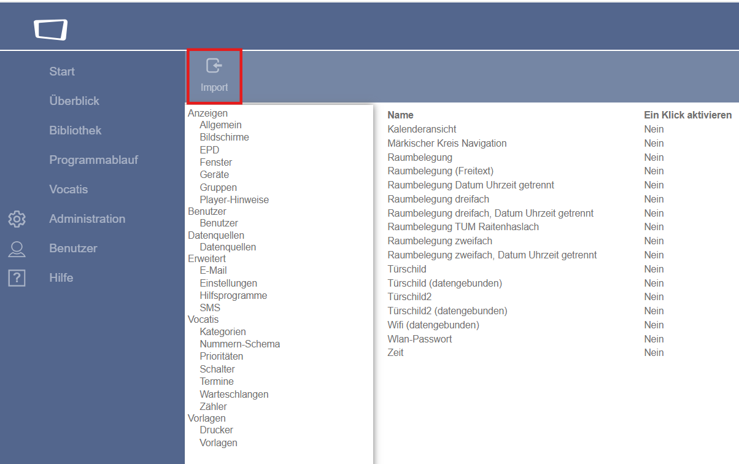The width and height of the screenshot is (739, 464).
Task: Click the Ein Klick aktivieren column header
Action: (688, 115)
